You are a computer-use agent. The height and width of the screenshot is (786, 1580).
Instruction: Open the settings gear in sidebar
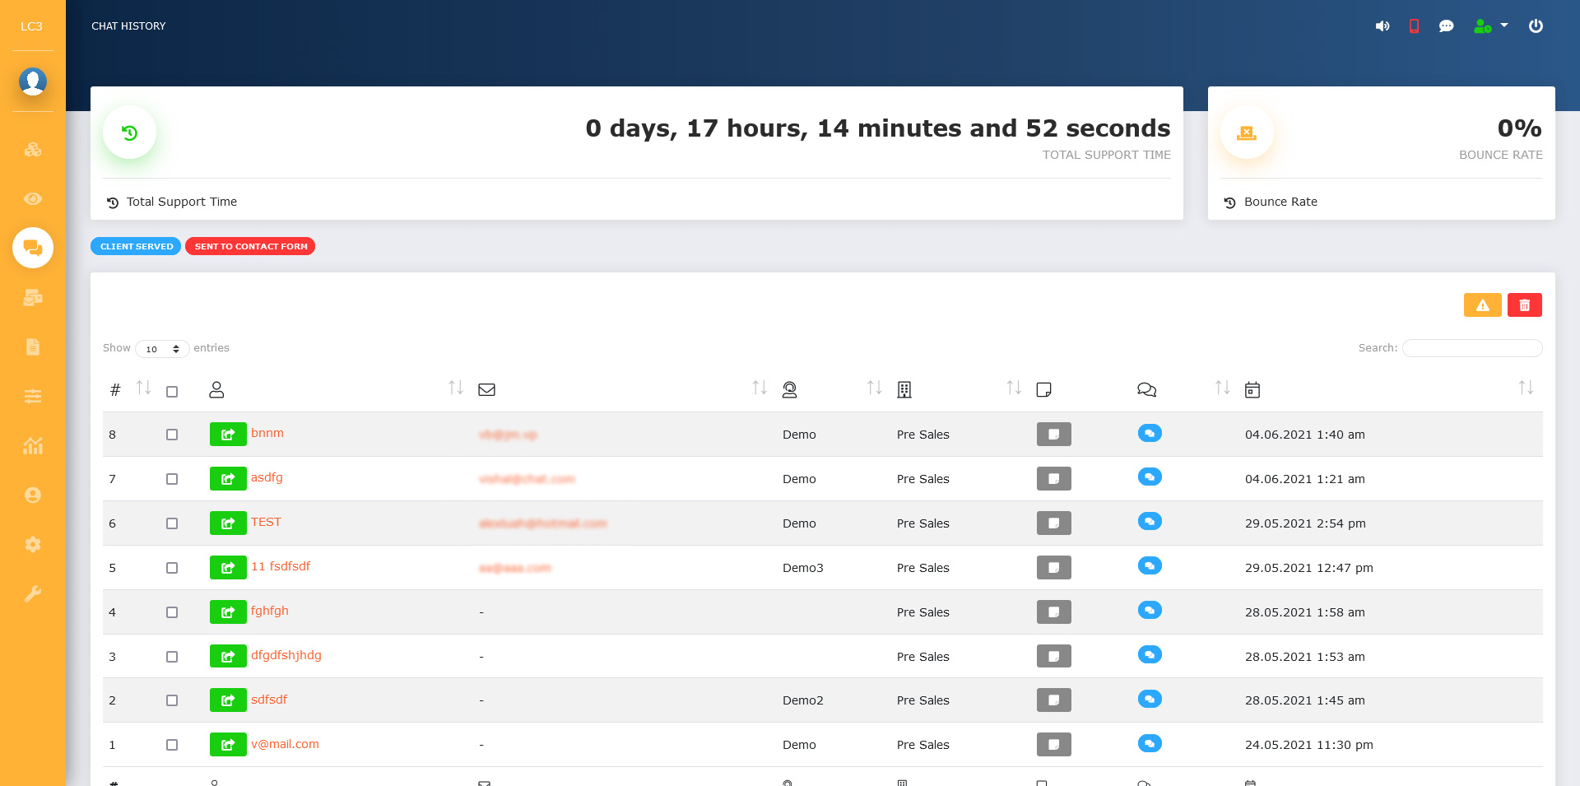click(x=33, y=545)
